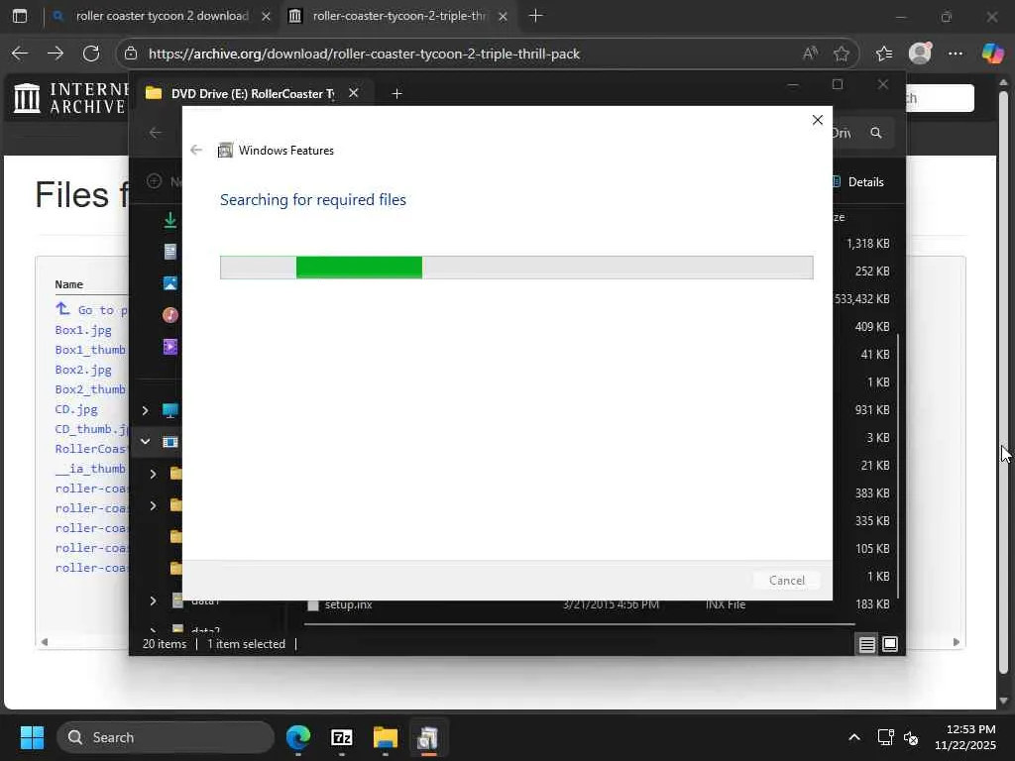The height and width of the screenshot is (761, 1015).
Task: Click CD_thumb.jpg link on archive page
Action: [91, 429]
